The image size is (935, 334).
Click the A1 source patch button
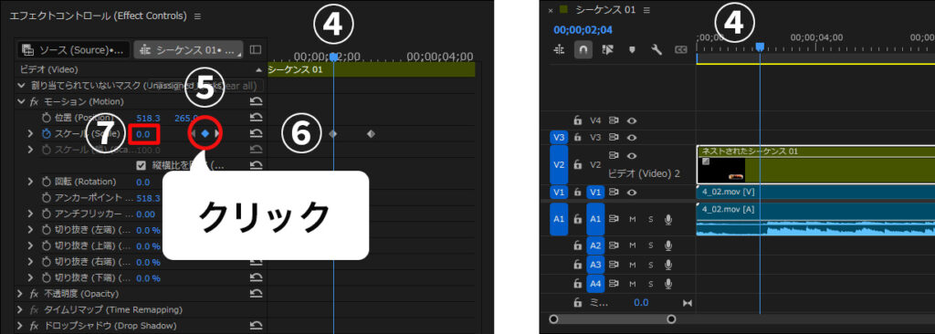[559, 219]
